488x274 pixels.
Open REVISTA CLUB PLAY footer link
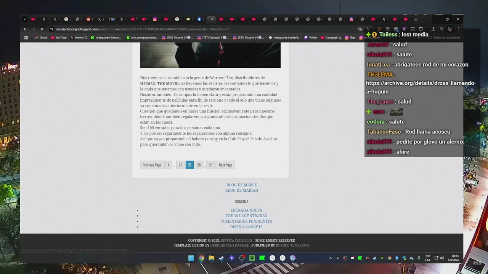coord(237,241)
